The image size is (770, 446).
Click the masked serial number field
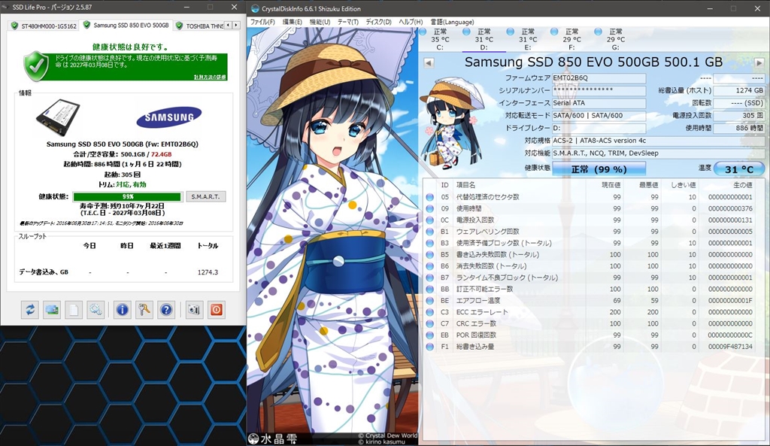click(x=599, y=91)
